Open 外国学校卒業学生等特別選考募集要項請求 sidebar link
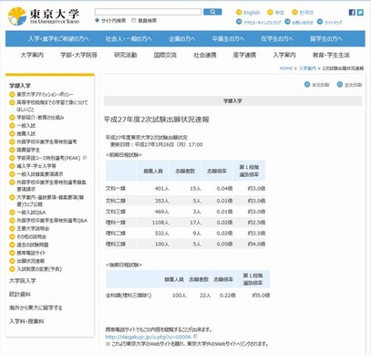This screenshot has width=371, height=355. click(x=51, y=185)
